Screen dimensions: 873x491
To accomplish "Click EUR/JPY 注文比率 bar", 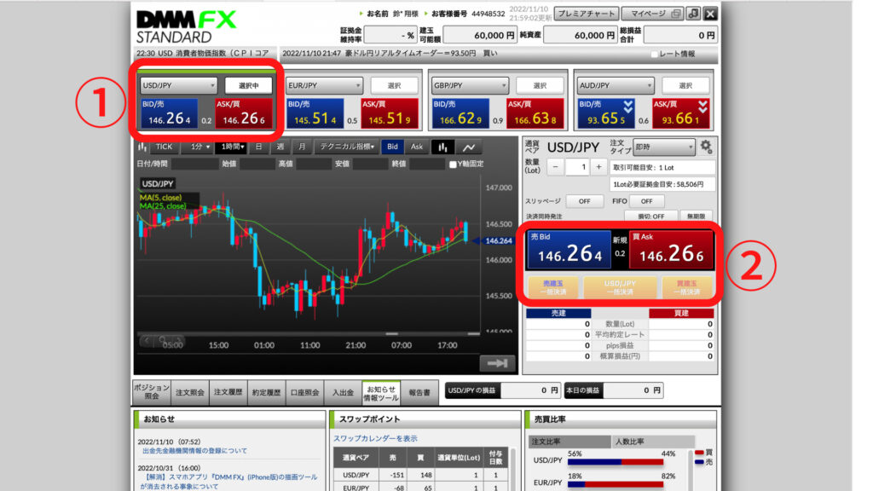I will click(616, 484).
